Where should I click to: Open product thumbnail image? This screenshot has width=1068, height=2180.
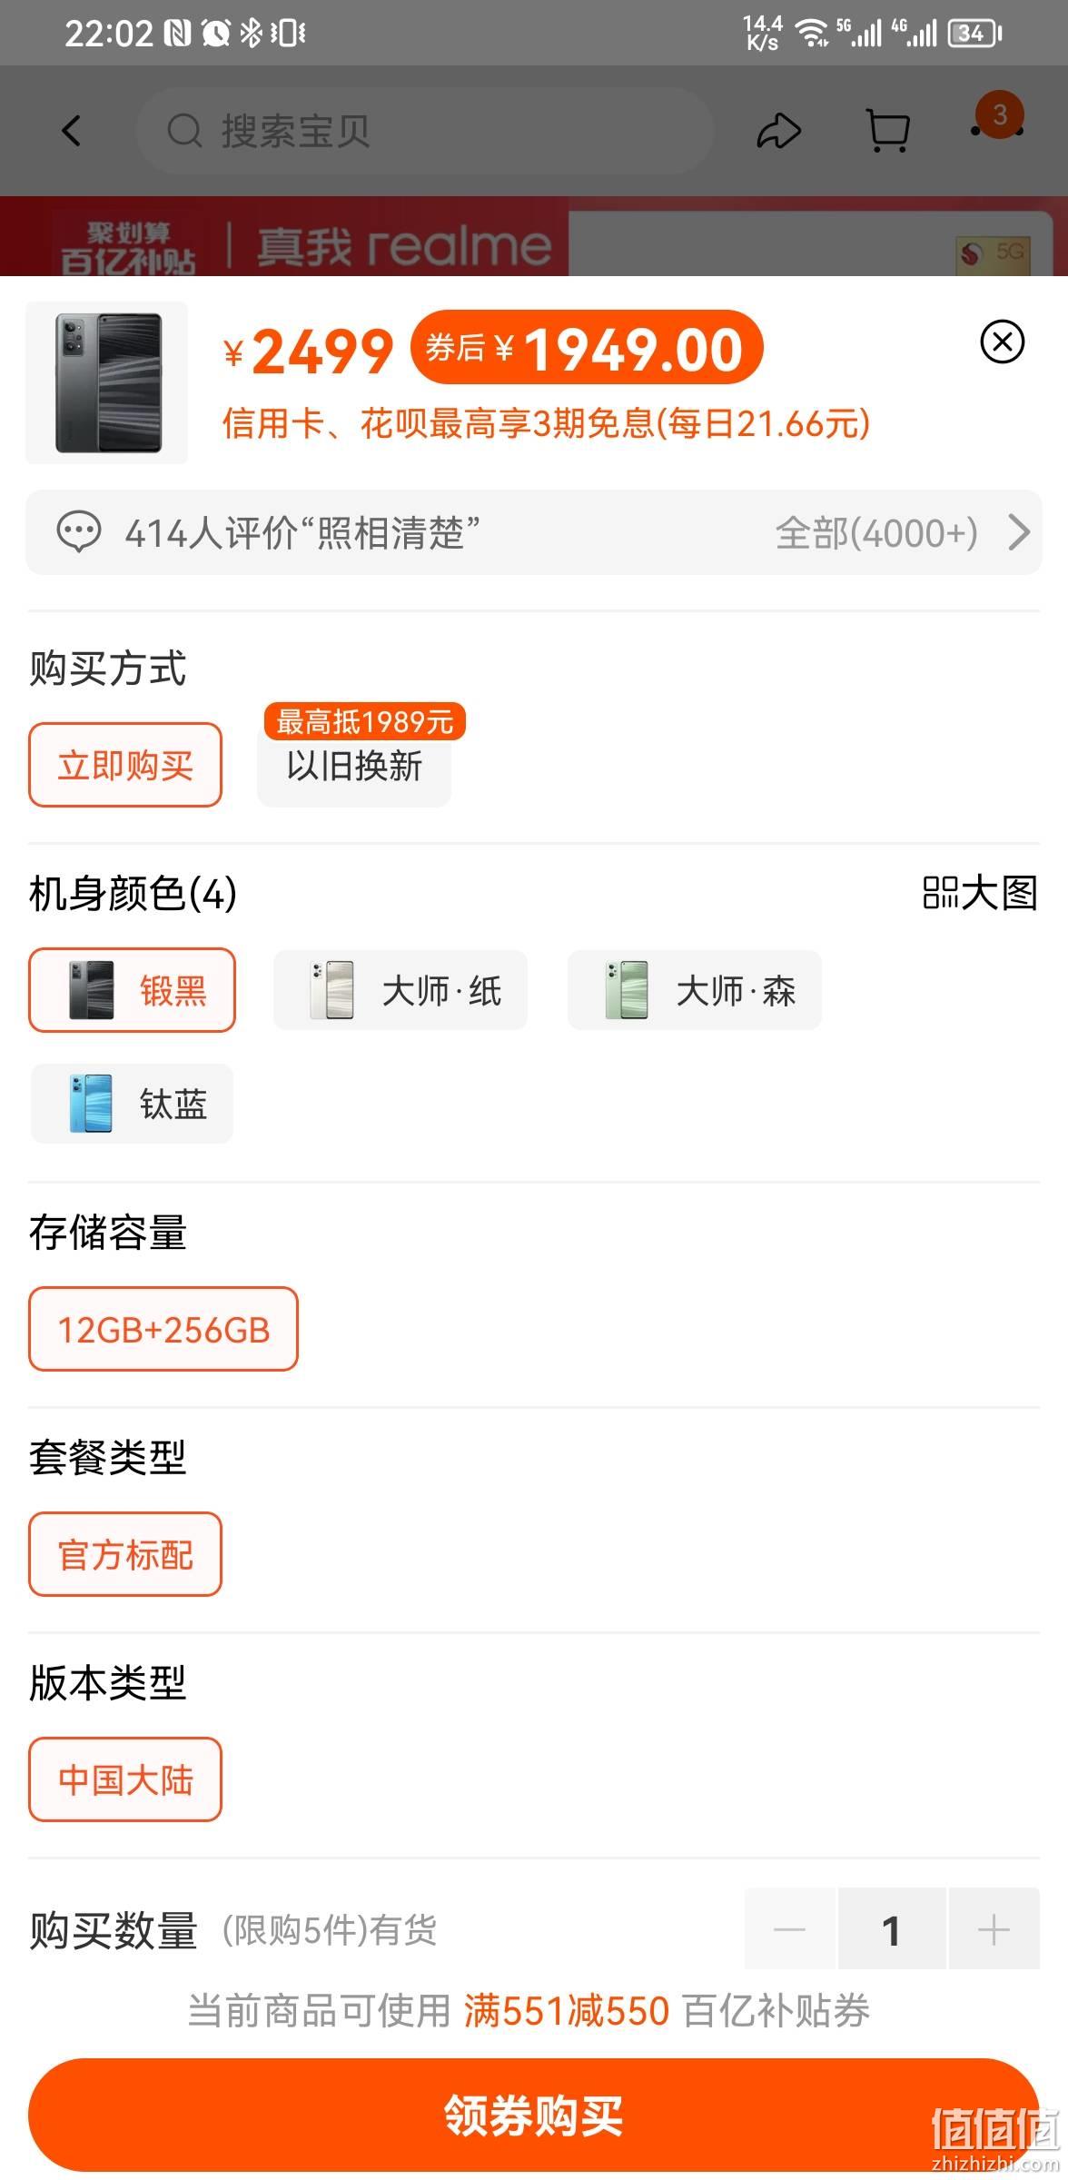[107, 382]
